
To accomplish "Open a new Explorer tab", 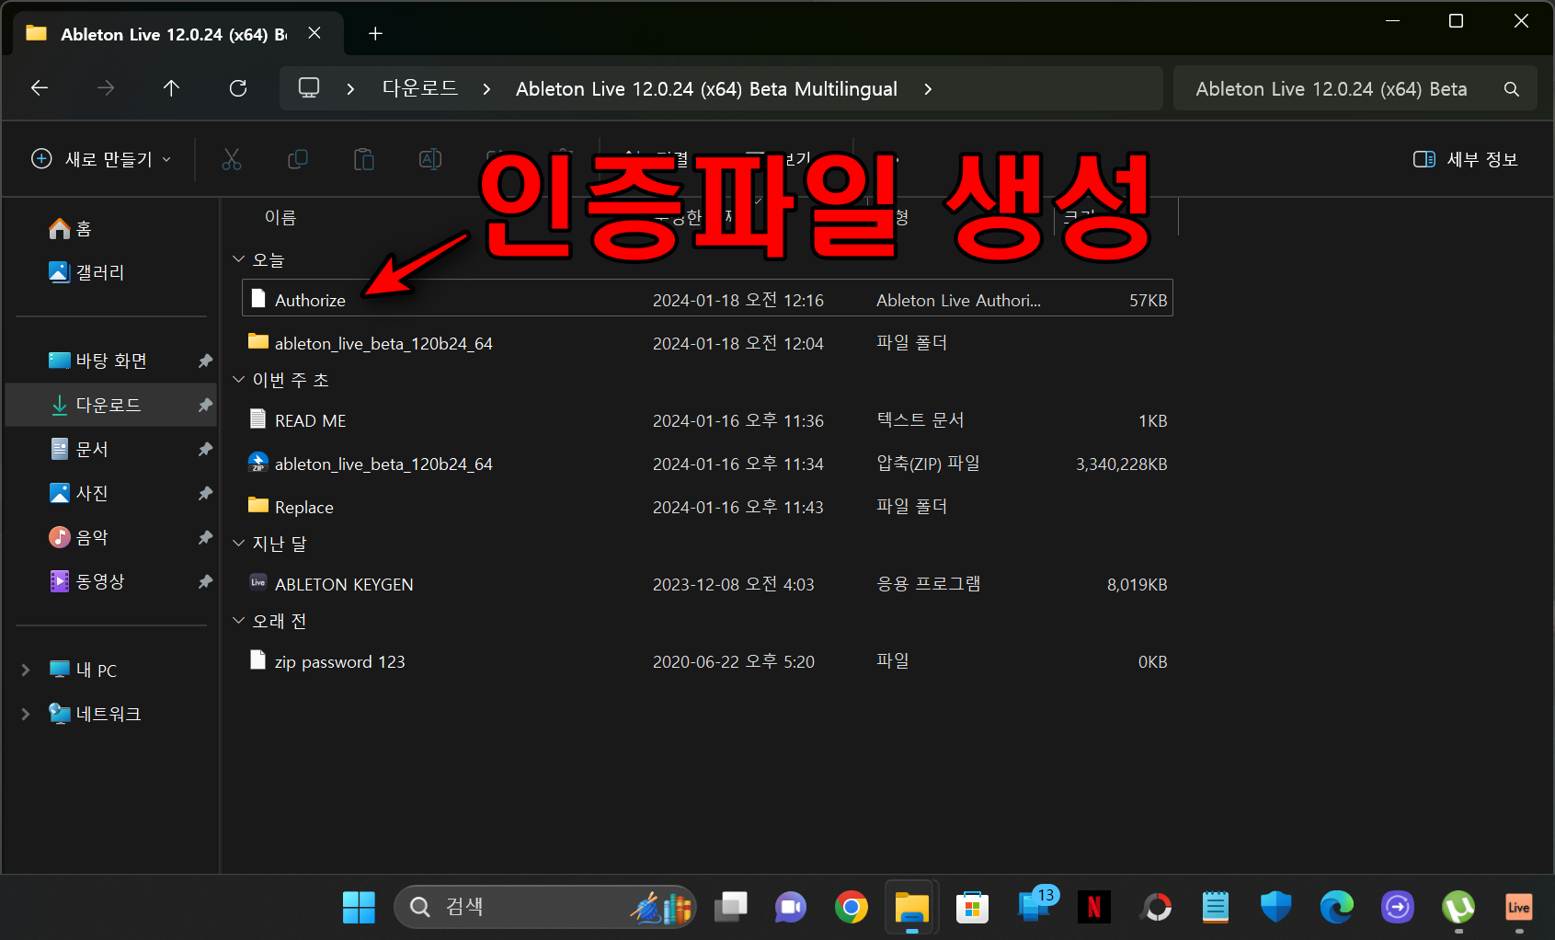I will pyautogui.click(x=375, y=34).
